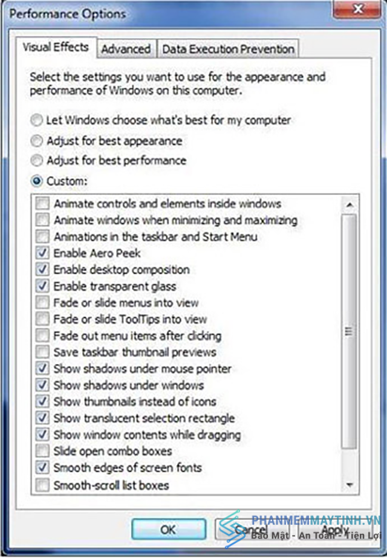Toggle Show thumbnails instead of icons
This screenshot has width=387, height=558.
(x=42, y=401)
